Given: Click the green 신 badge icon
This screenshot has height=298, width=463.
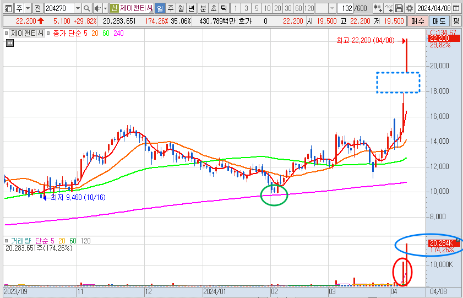Looking at the screenshot, I should pyautogui.click(x=114, y=8).
